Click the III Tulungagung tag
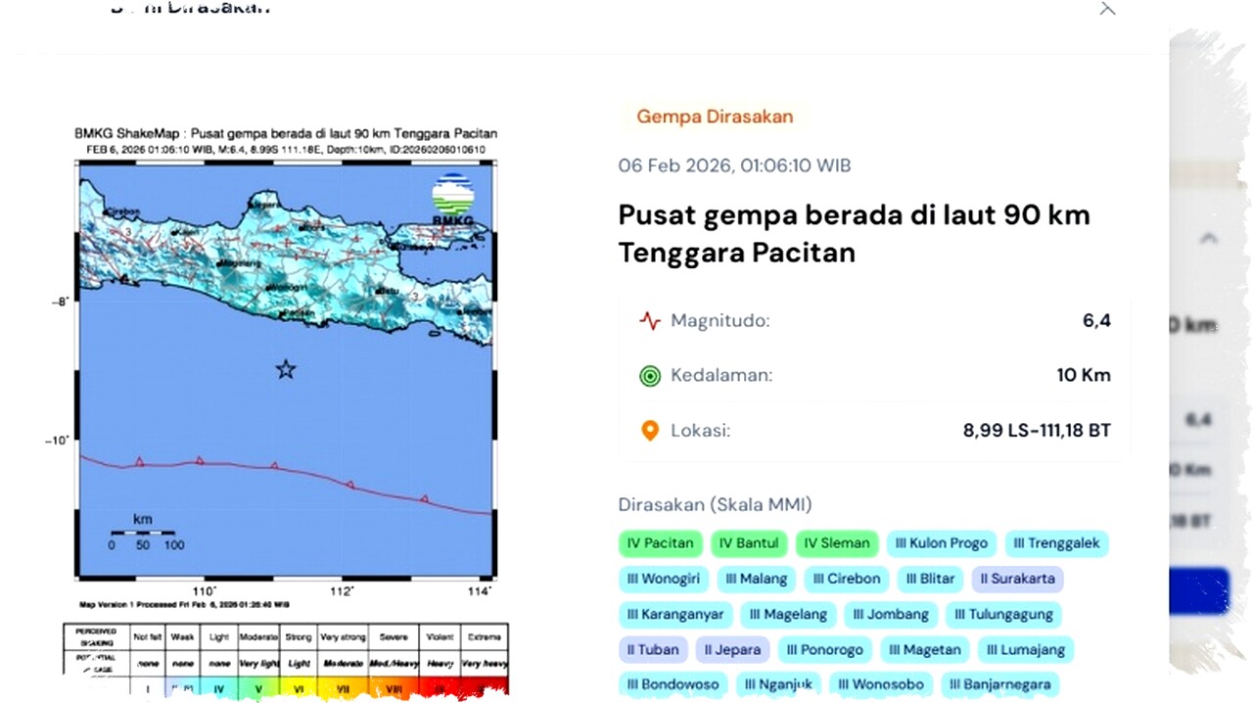The image size is (1253, 703). click(1003, 615)
